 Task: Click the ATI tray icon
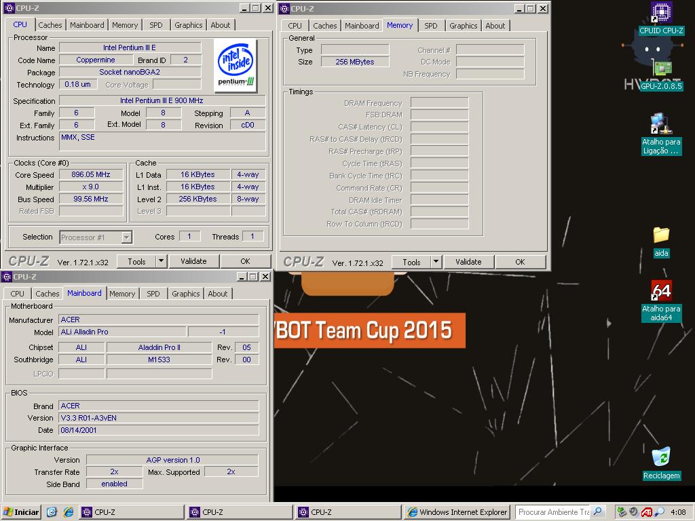click(646, 512)
